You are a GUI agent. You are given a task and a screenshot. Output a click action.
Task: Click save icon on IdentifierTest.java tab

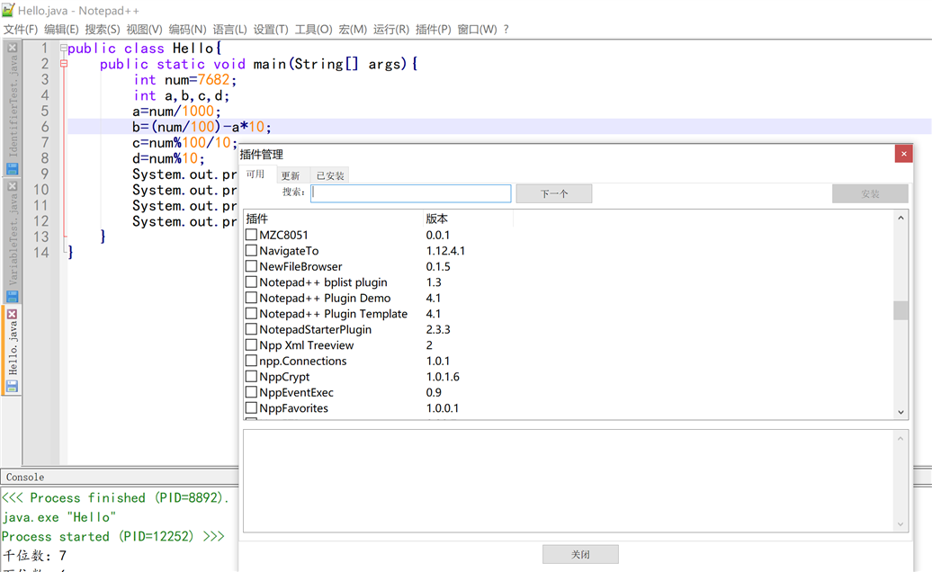pos(12,169)
